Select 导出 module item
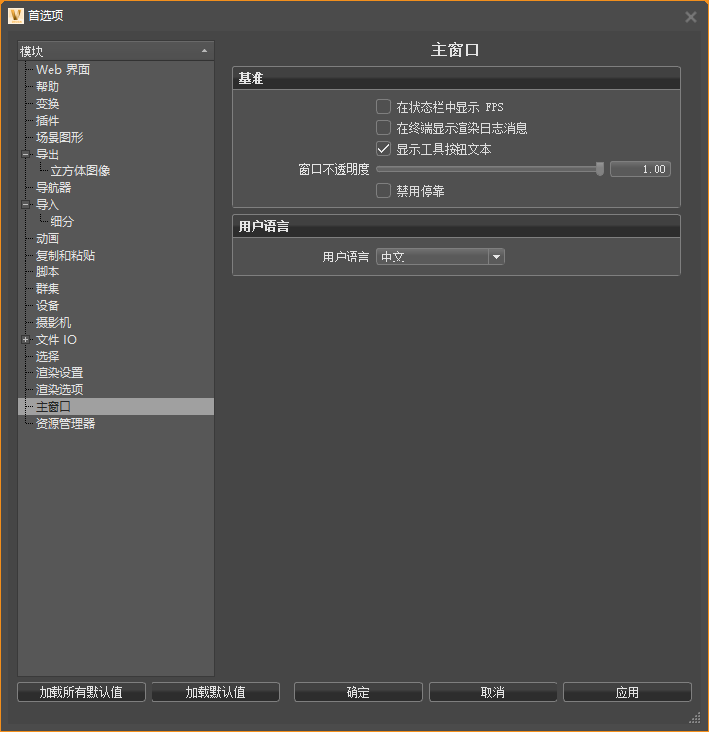The image size is (709, 732). click(x=48, y=154)
